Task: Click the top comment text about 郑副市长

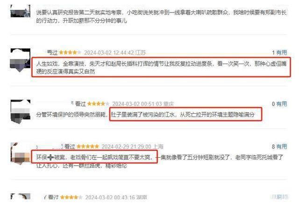Action: (161, 16)
